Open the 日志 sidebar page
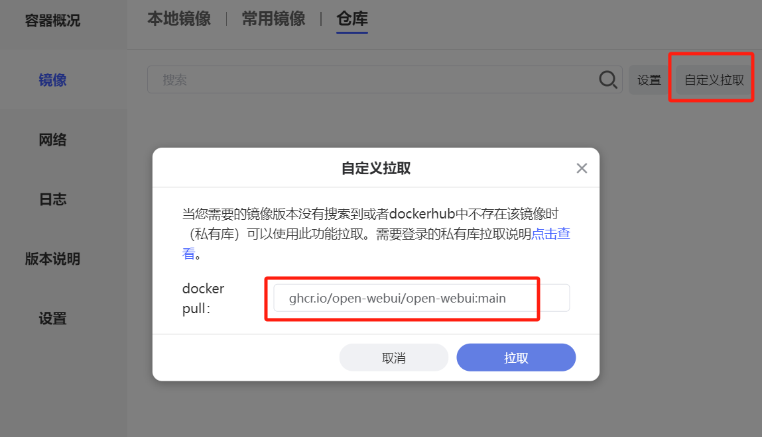The width and height of the screenshot is (762, 437). pyautogui.click(x=52, y=199)
